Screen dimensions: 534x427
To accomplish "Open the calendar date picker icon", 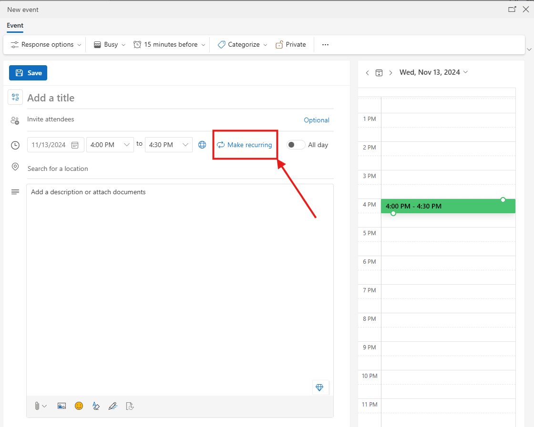I will [75, 145].
